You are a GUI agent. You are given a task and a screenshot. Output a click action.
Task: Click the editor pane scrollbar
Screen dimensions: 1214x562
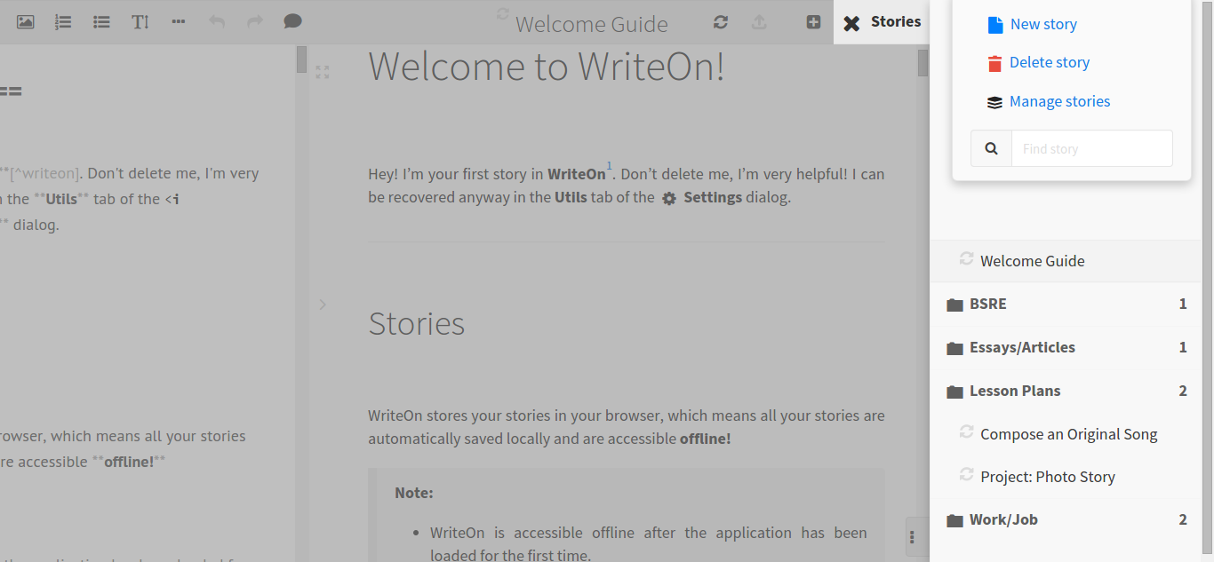[x=301, y=59]
